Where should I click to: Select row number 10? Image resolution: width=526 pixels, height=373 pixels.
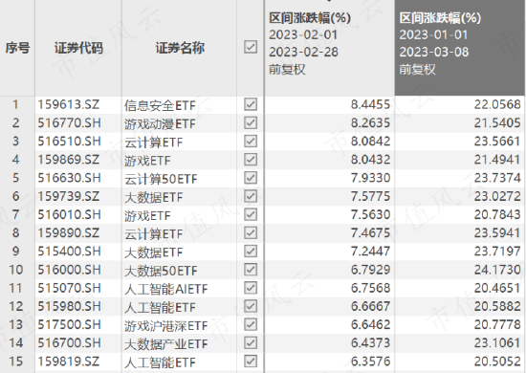[x=15, y=270]
